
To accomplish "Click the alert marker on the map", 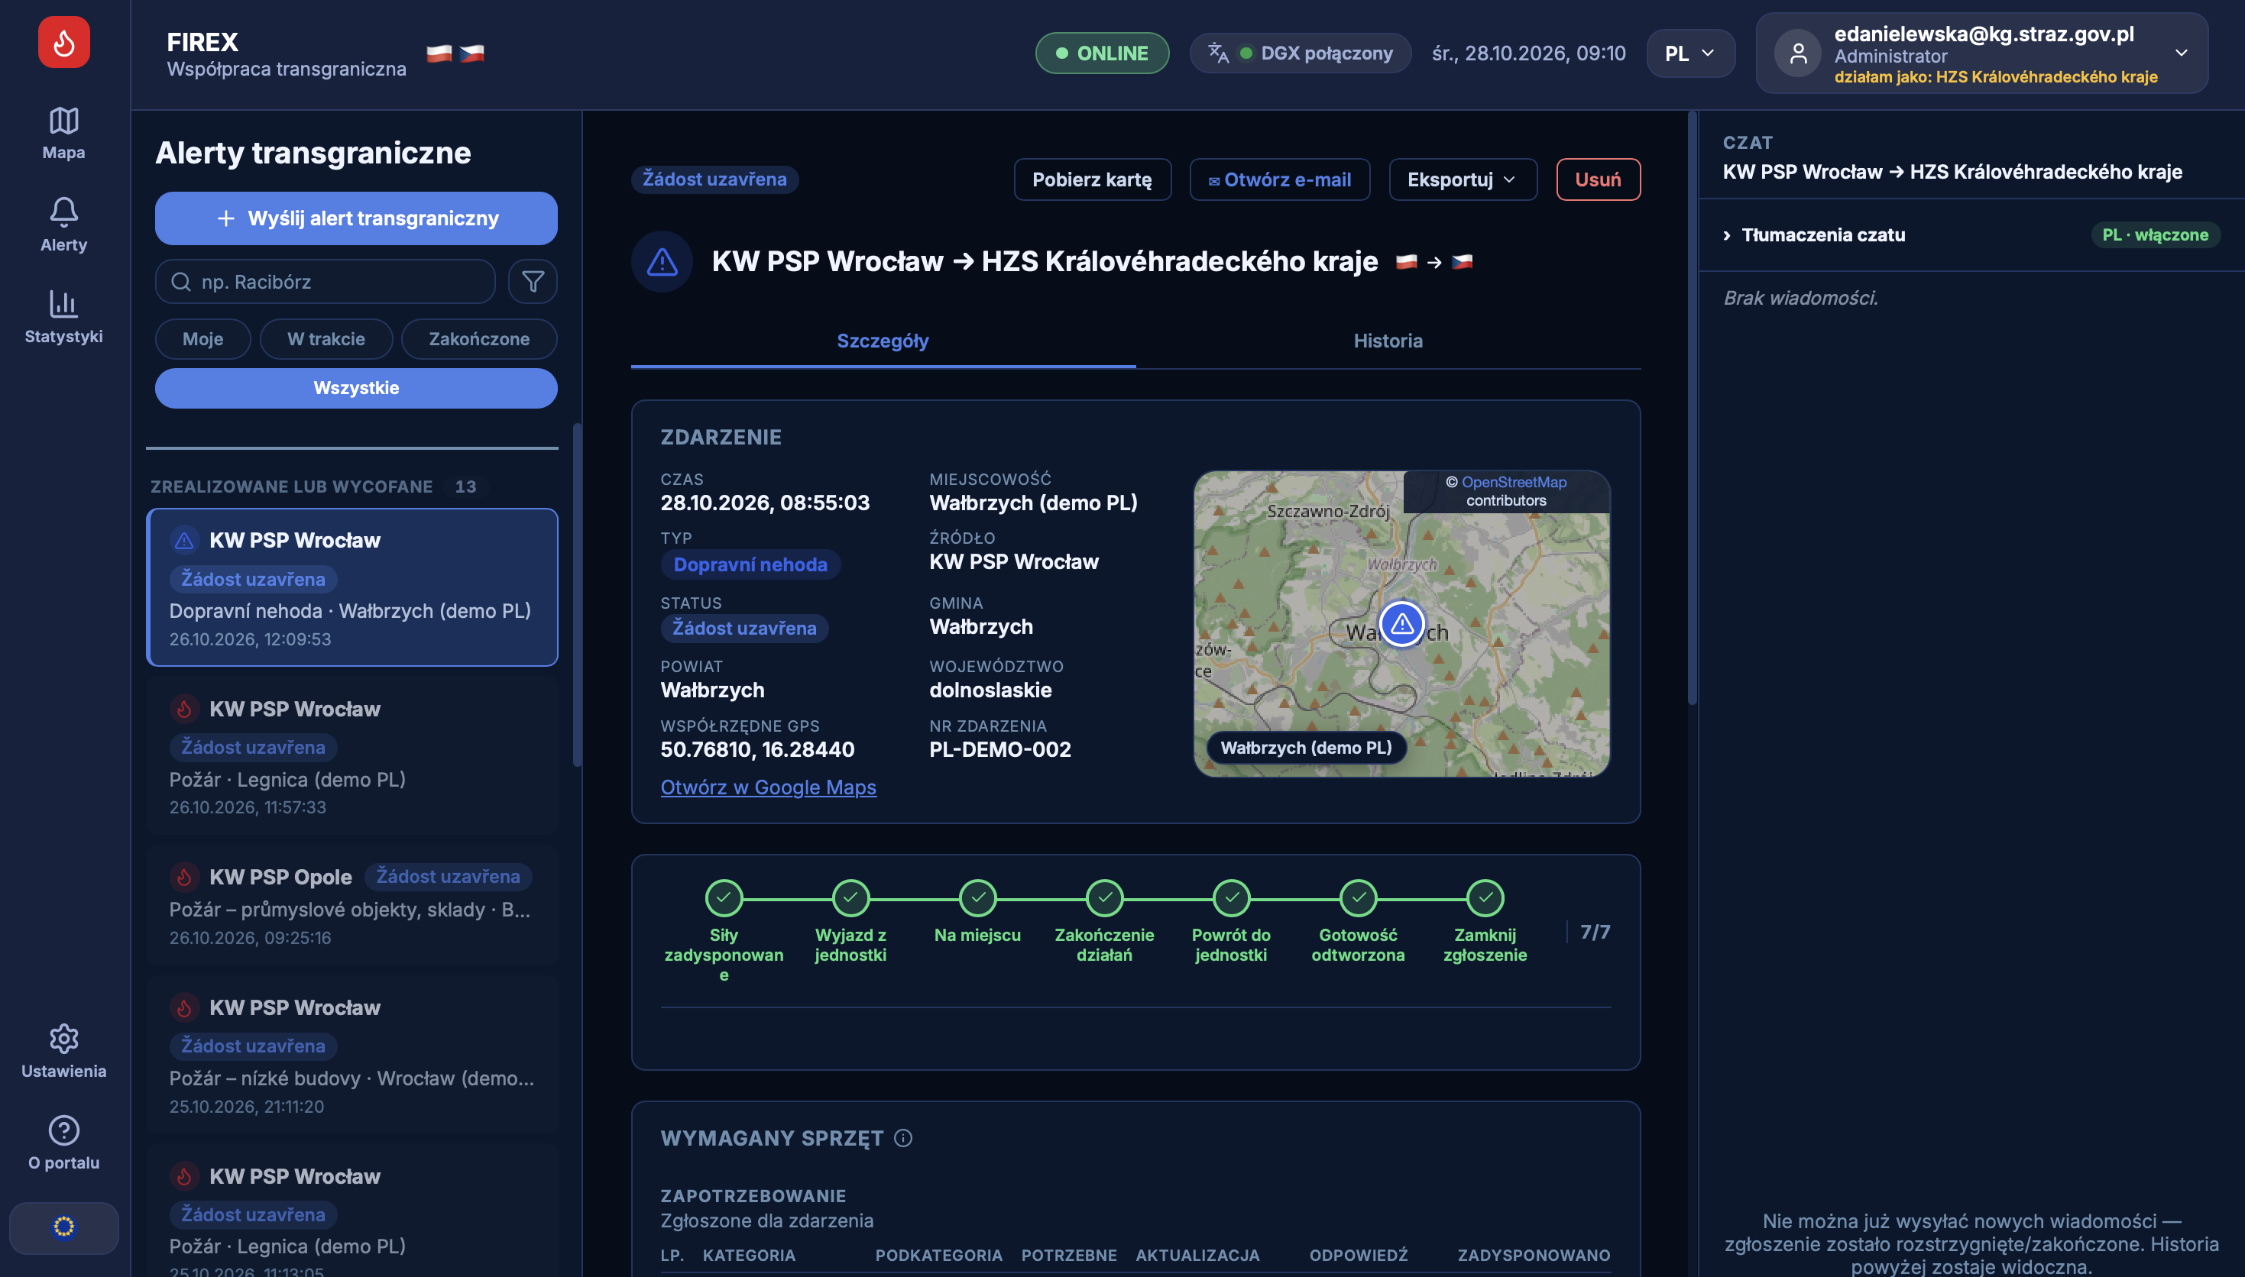I will tap(1402, 623).
